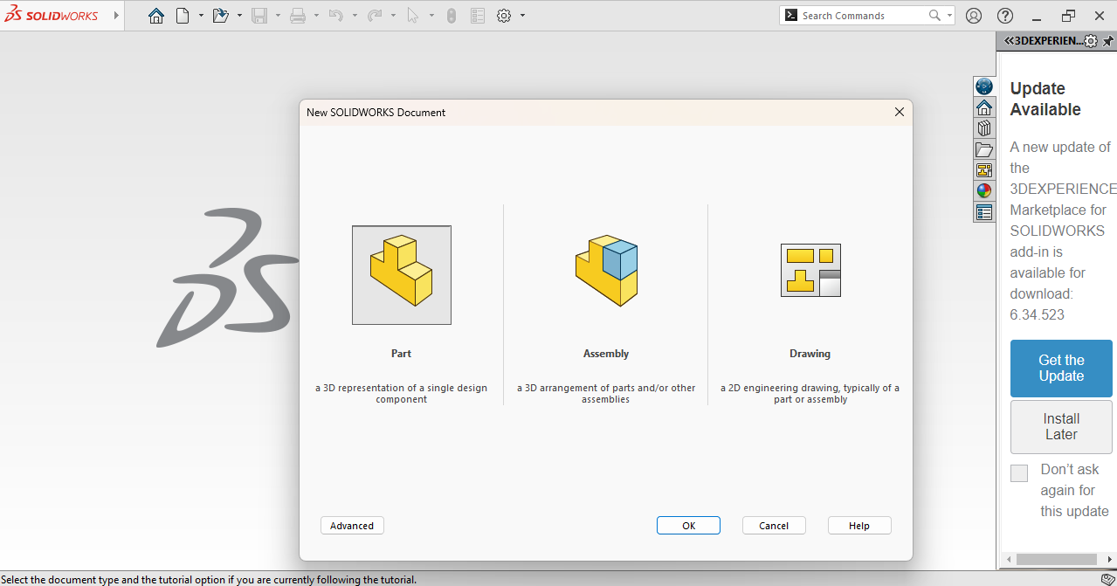Click the 'Update Available' heading text
The width and height of the screenshot is (1117, 586).
(1045, 99)
